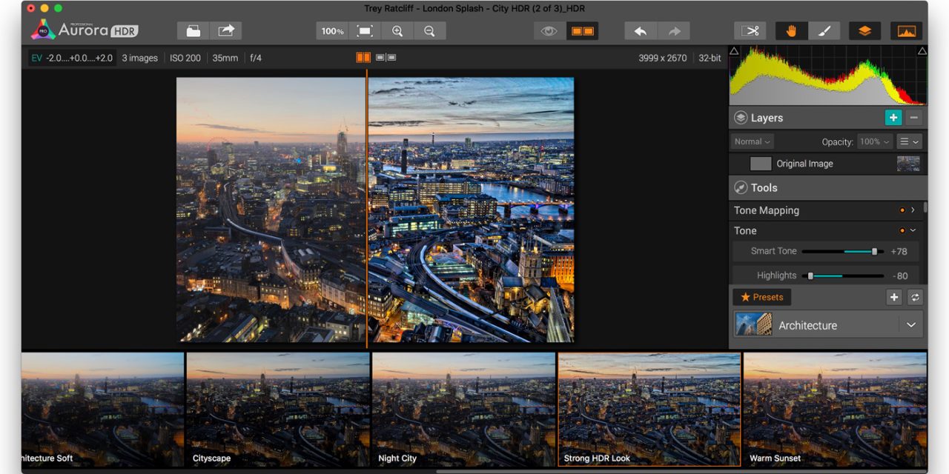Screen dimensions: 949x474
Task: Open the Normal blend mode dropdown
Action: 751,141
